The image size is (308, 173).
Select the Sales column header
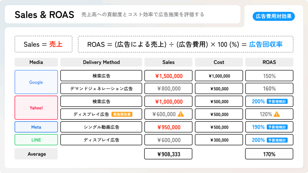[x=168, y=62]
